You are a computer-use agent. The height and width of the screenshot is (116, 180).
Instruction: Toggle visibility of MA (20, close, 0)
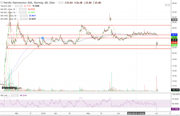coord(20,9)
